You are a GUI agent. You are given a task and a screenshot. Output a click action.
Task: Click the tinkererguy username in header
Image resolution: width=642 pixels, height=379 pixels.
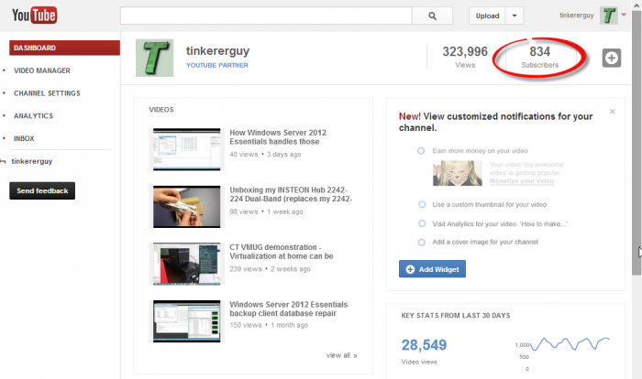coord(577,16)
